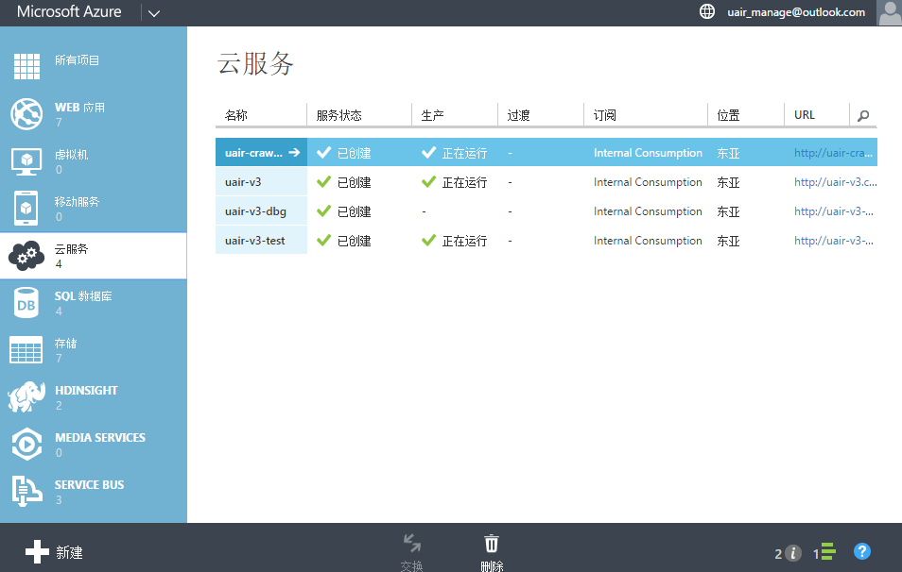Open the HDINSIGHT section via elephant icon
This screenshot has width=902, height=572.
[26, 395]
